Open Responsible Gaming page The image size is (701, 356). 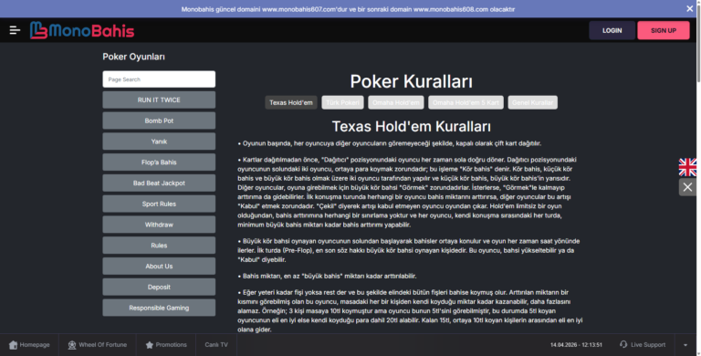(x=159, y=308)
